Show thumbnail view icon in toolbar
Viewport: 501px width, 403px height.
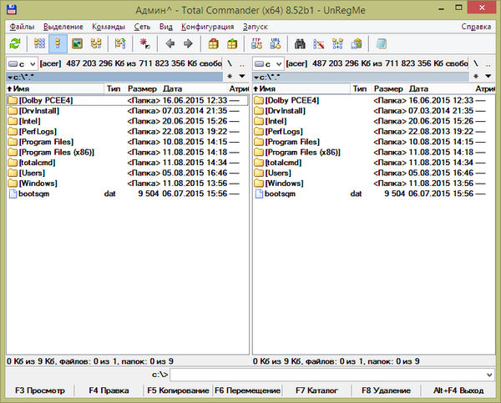(x=77, y=43)
